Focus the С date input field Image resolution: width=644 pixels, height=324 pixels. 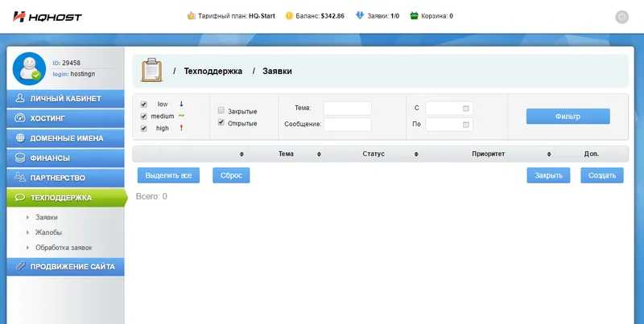click(x=449, y=109)
